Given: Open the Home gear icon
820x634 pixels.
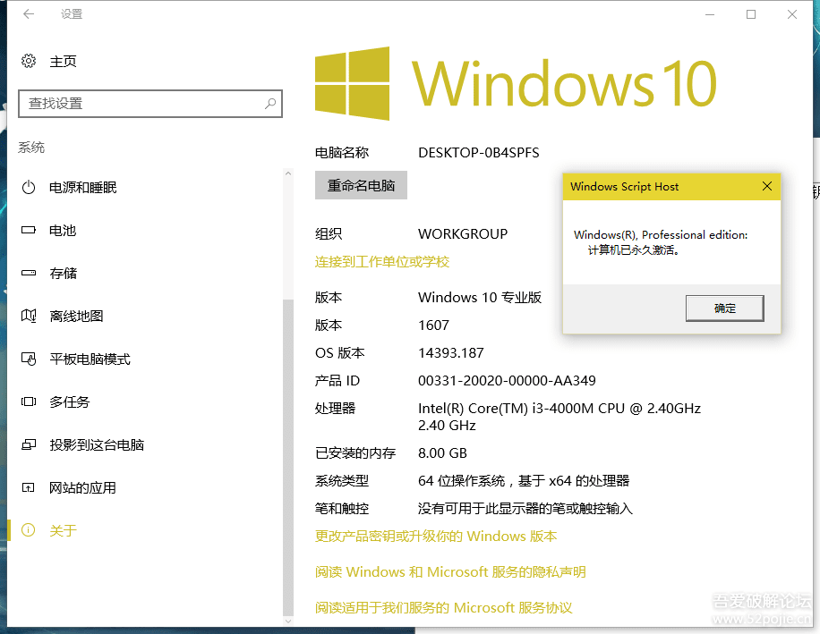Looking at the screenshot, I should [29, 61].
